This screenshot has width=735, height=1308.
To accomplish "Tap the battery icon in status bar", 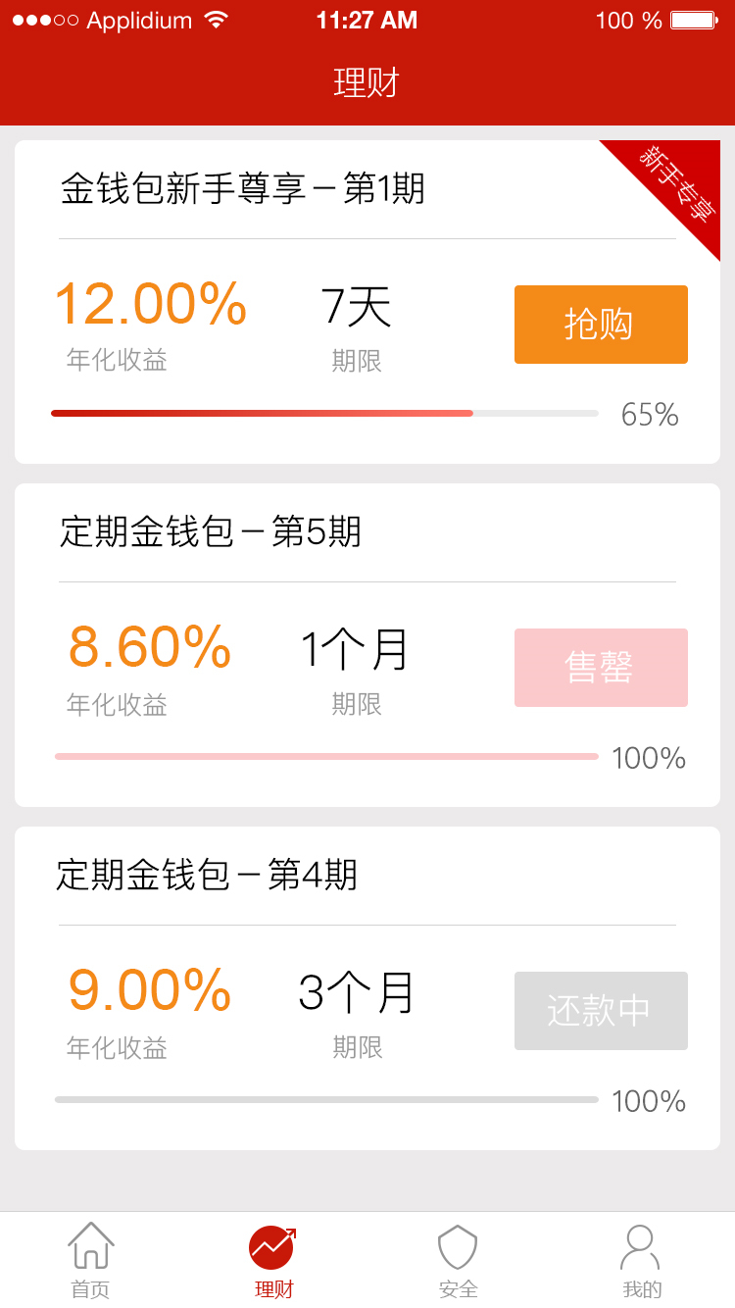I will [694, 21].
